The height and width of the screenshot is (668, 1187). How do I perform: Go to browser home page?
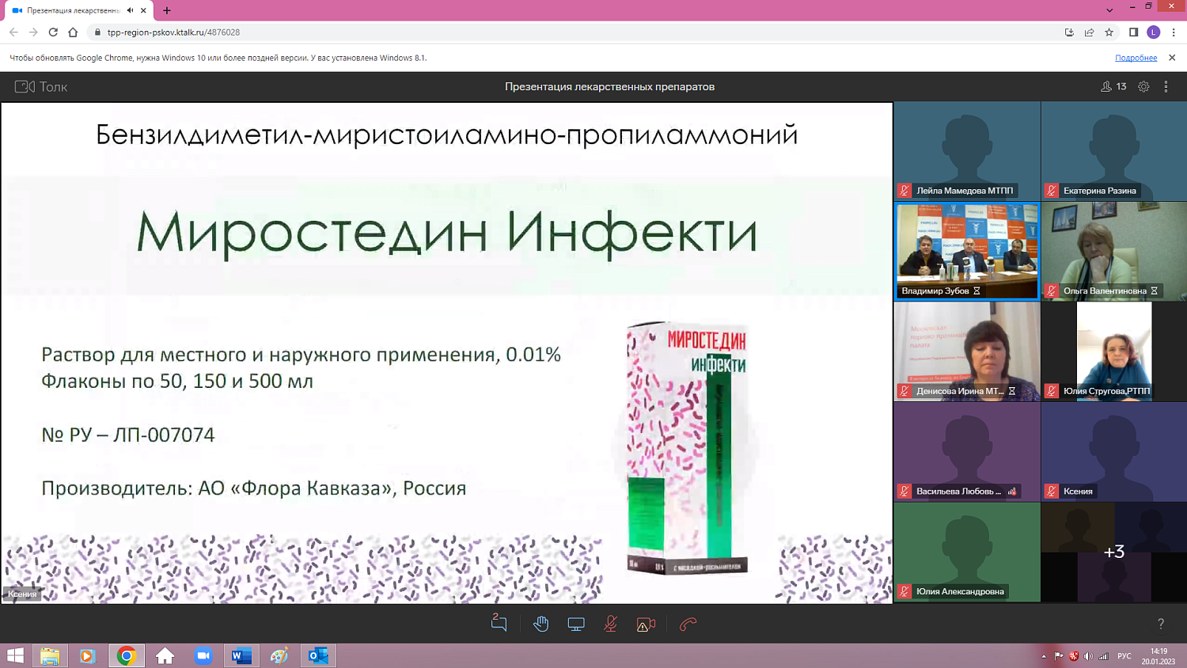(x=73, y=32)
